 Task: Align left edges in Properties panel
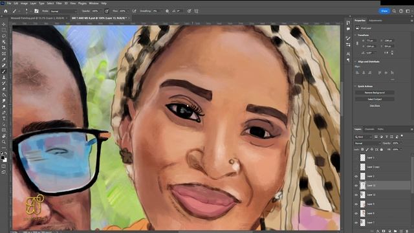[x=358, y=72]
